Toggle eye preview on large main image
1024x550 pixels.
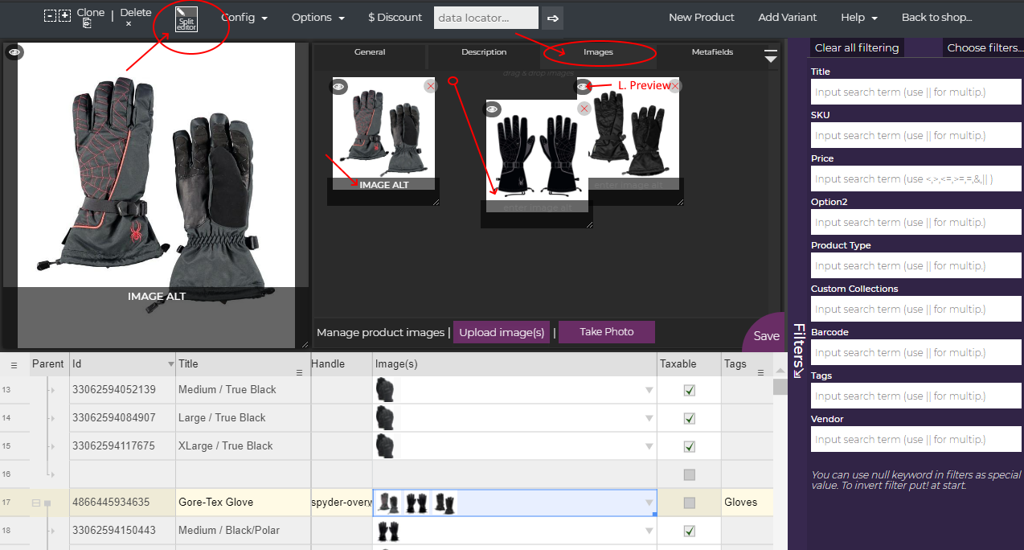(14, 53)
